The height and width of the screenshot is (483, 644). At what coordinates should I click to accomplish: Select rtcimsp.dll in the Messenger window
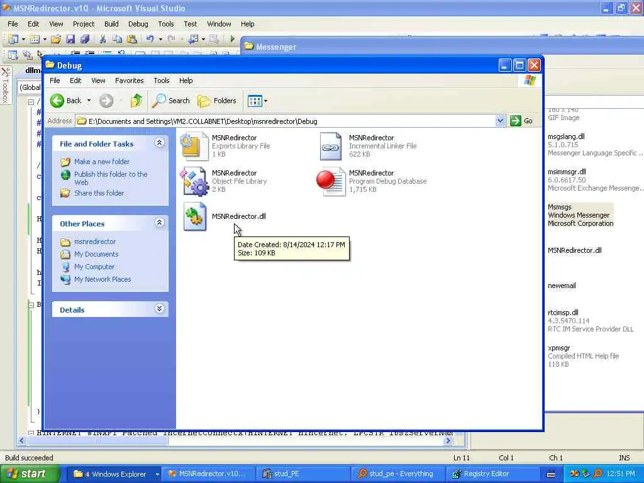tap(590, 321)
